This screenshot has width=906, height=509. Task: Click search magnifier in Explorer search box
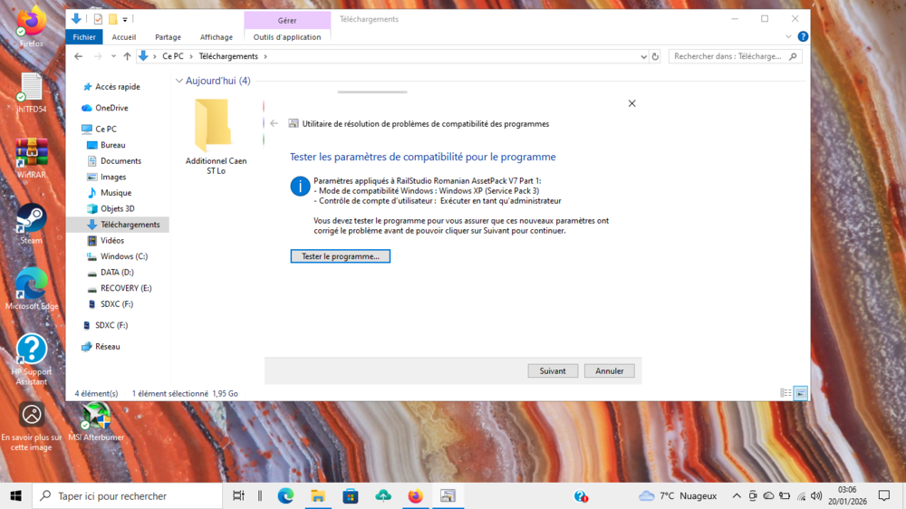click(x=793, y=57)
